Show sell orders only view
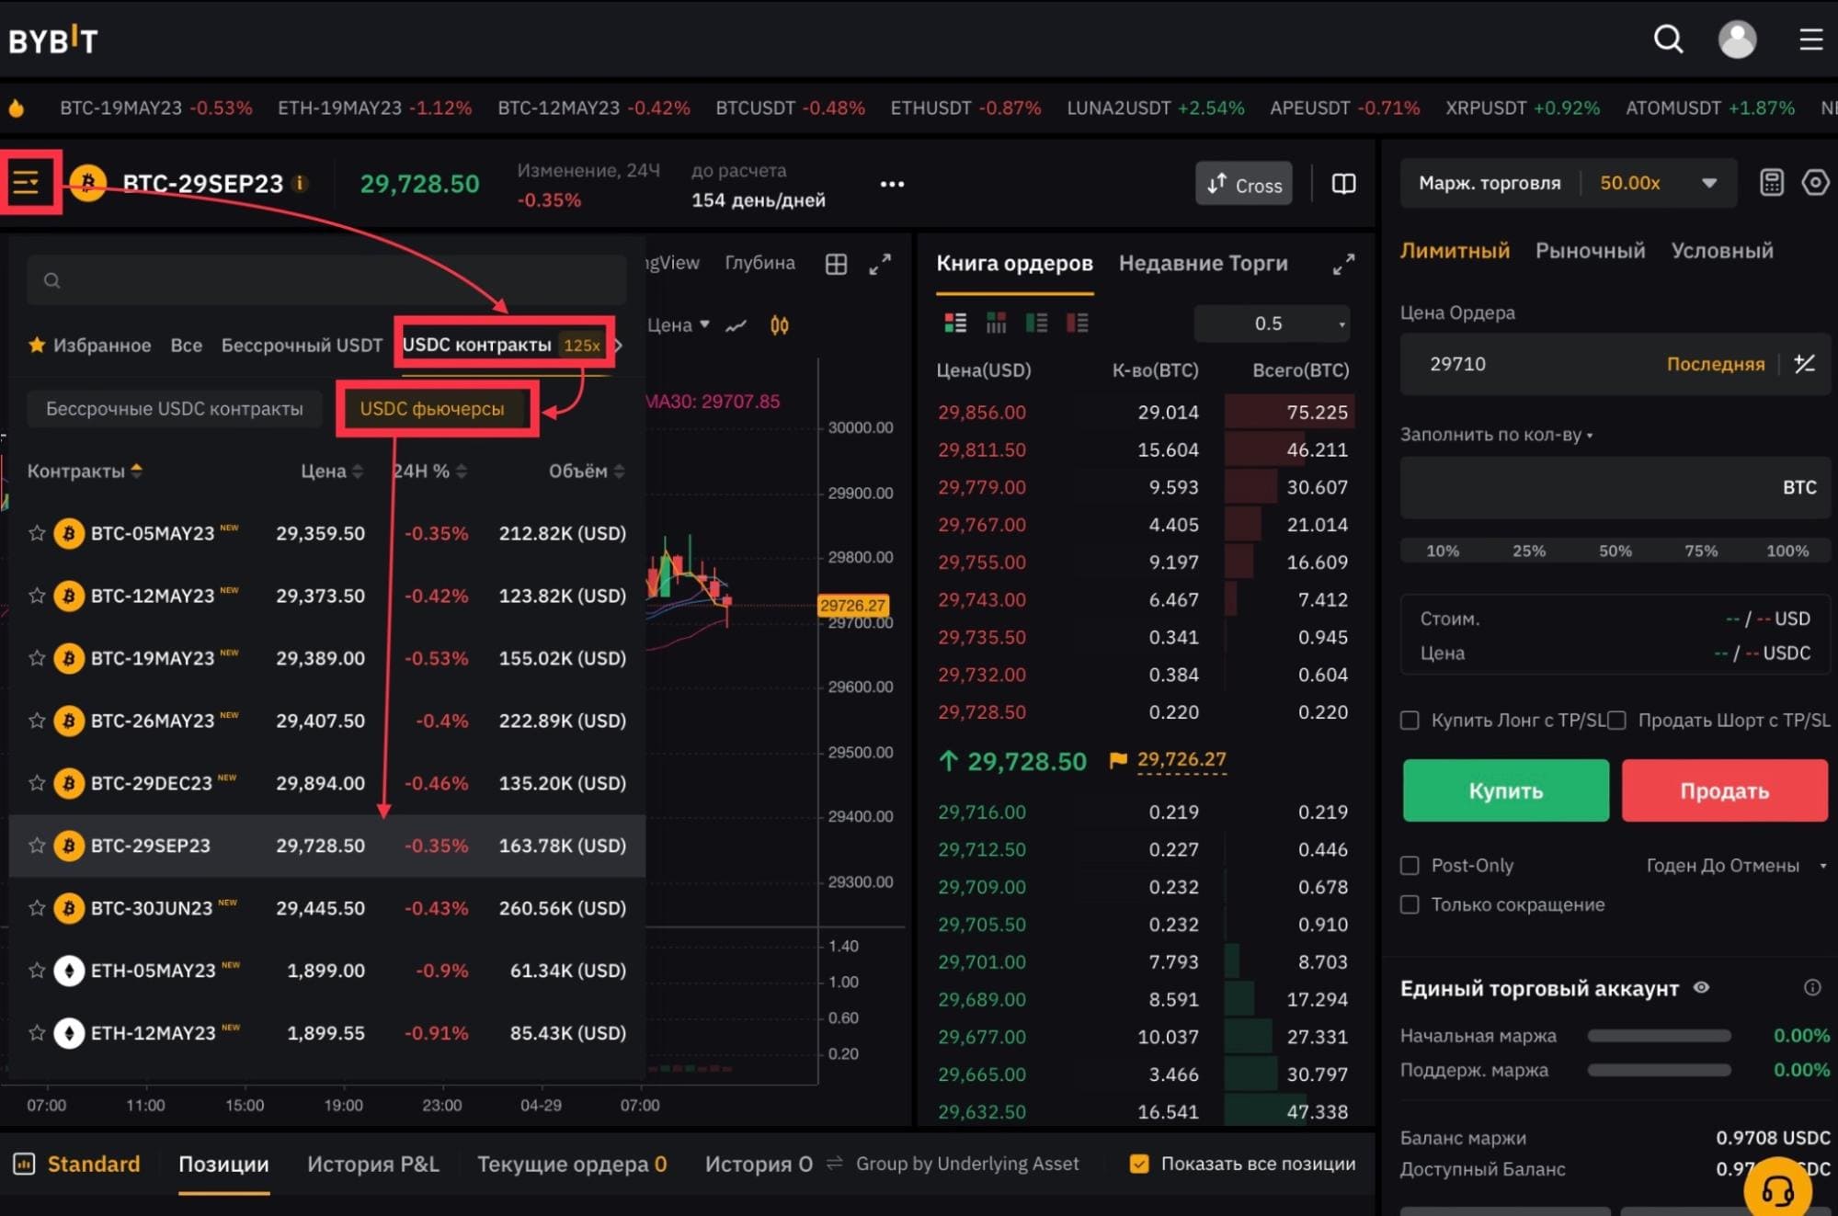This screenshot has height=1216, width=1838. (x=1077, y=323)
